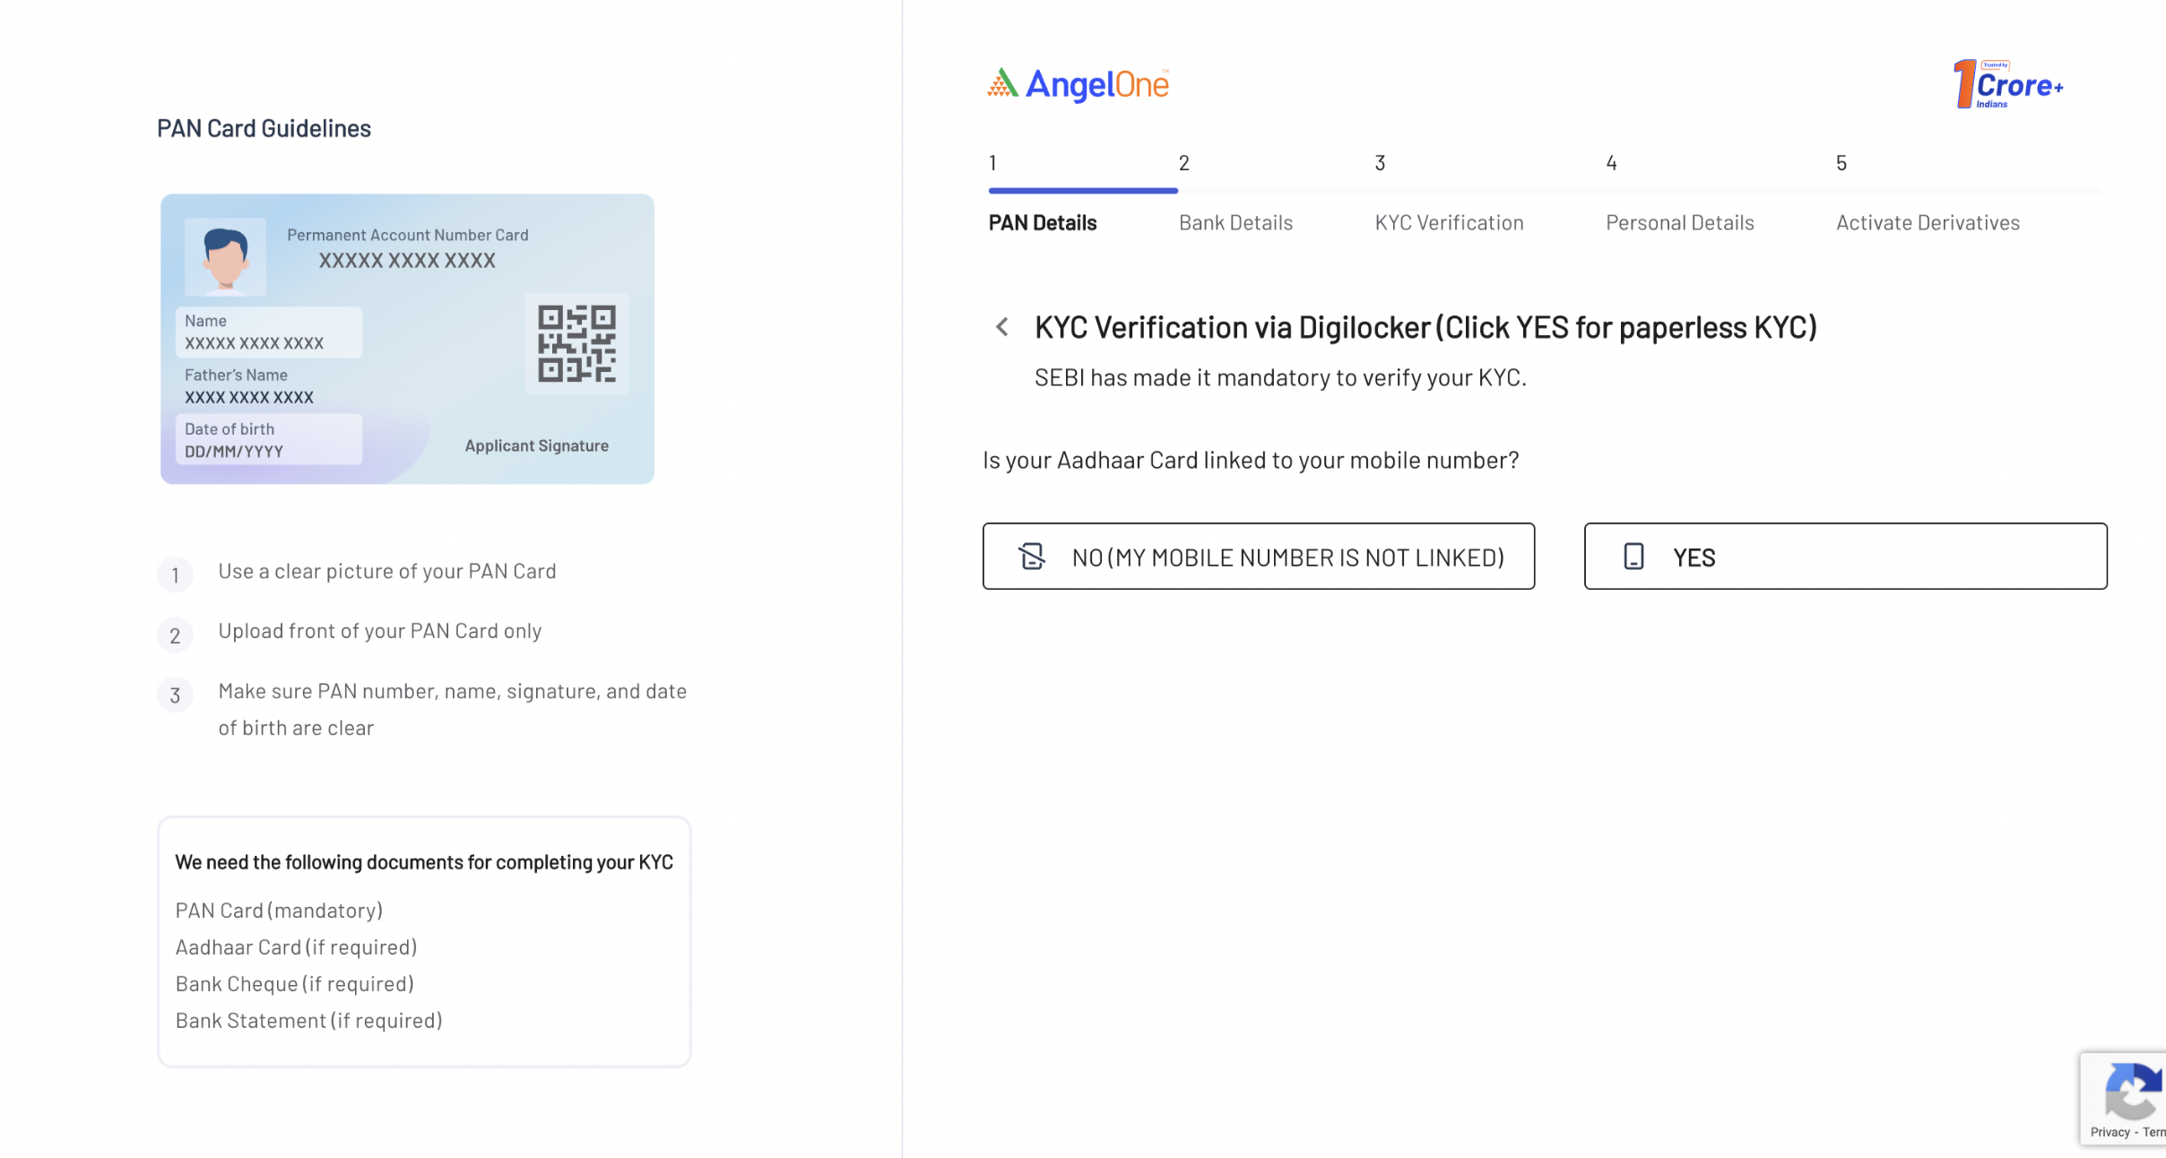Click the 1 Crore+ Indians badge
This screenshot has width=2166, height=1158.
(2008, 85)
